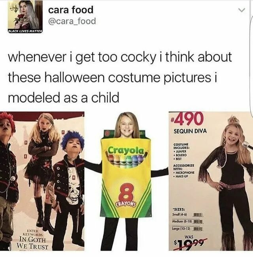This screenshot has width=253, height=257.
Task: Click the Crayola logo on the costume
Action: (x=126, y=150)
